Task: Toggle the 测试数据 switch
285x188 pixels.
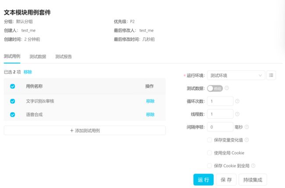Action: tap(215, 89)
